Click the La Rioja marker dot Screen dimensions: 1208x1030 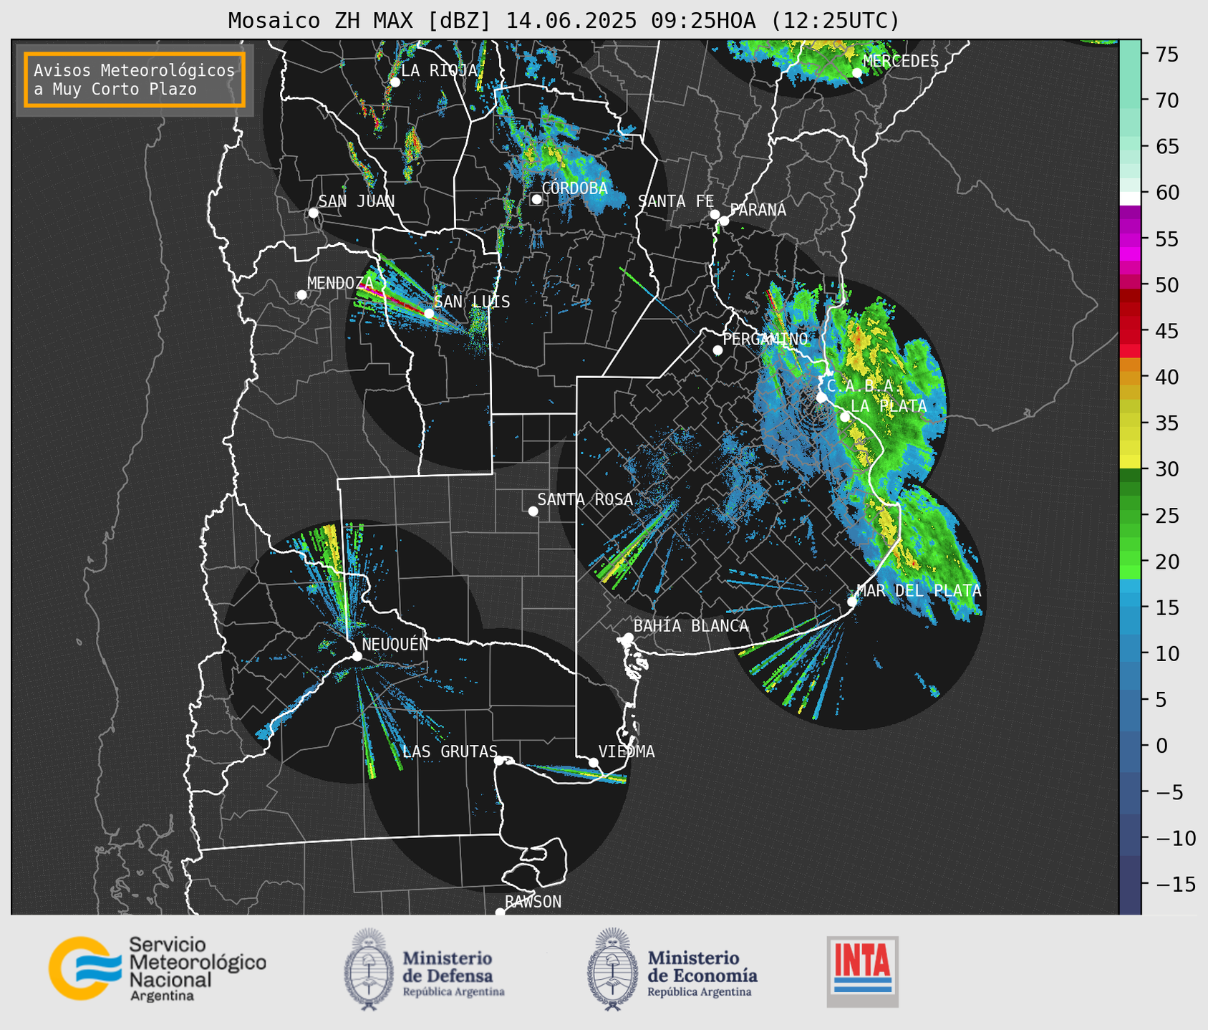tap(395, 82)
